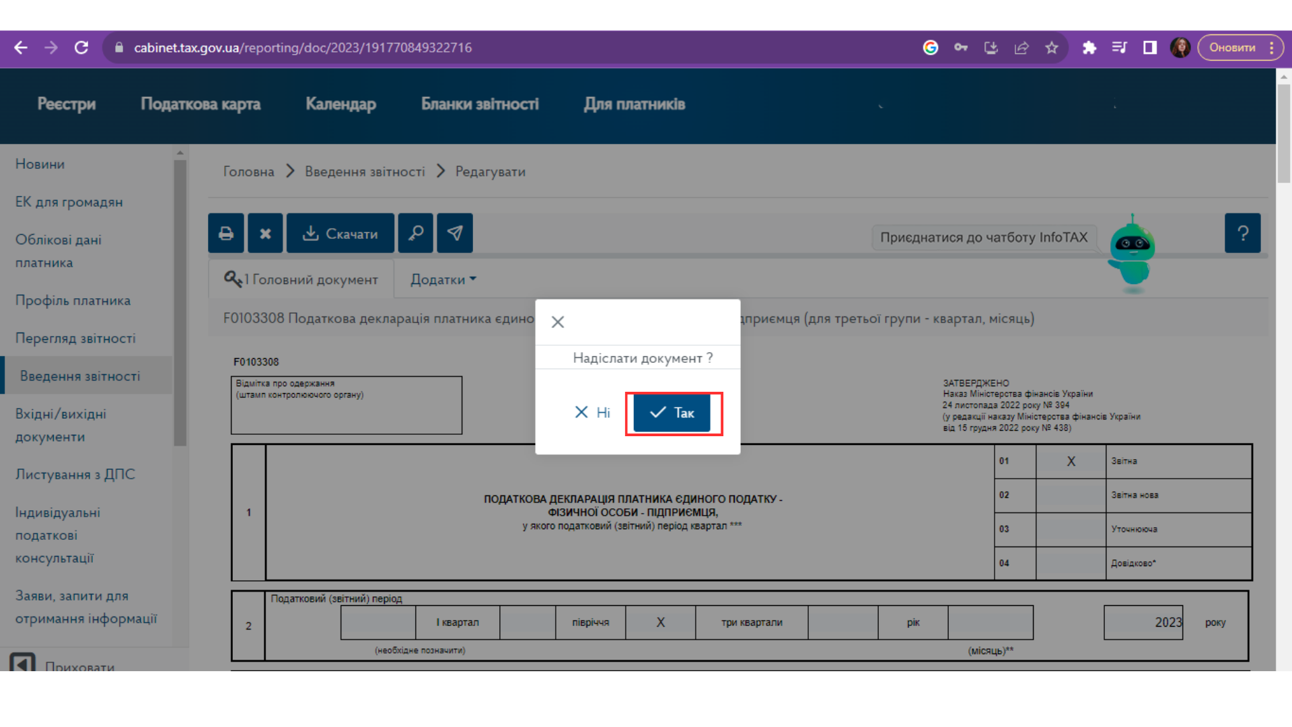Select the Головний документ tab
1292x727 pixels.
(x=301, y=279)
